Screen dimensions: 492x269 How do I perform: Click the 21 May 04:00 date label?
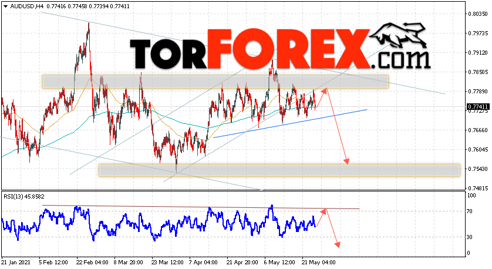point(318,263)
